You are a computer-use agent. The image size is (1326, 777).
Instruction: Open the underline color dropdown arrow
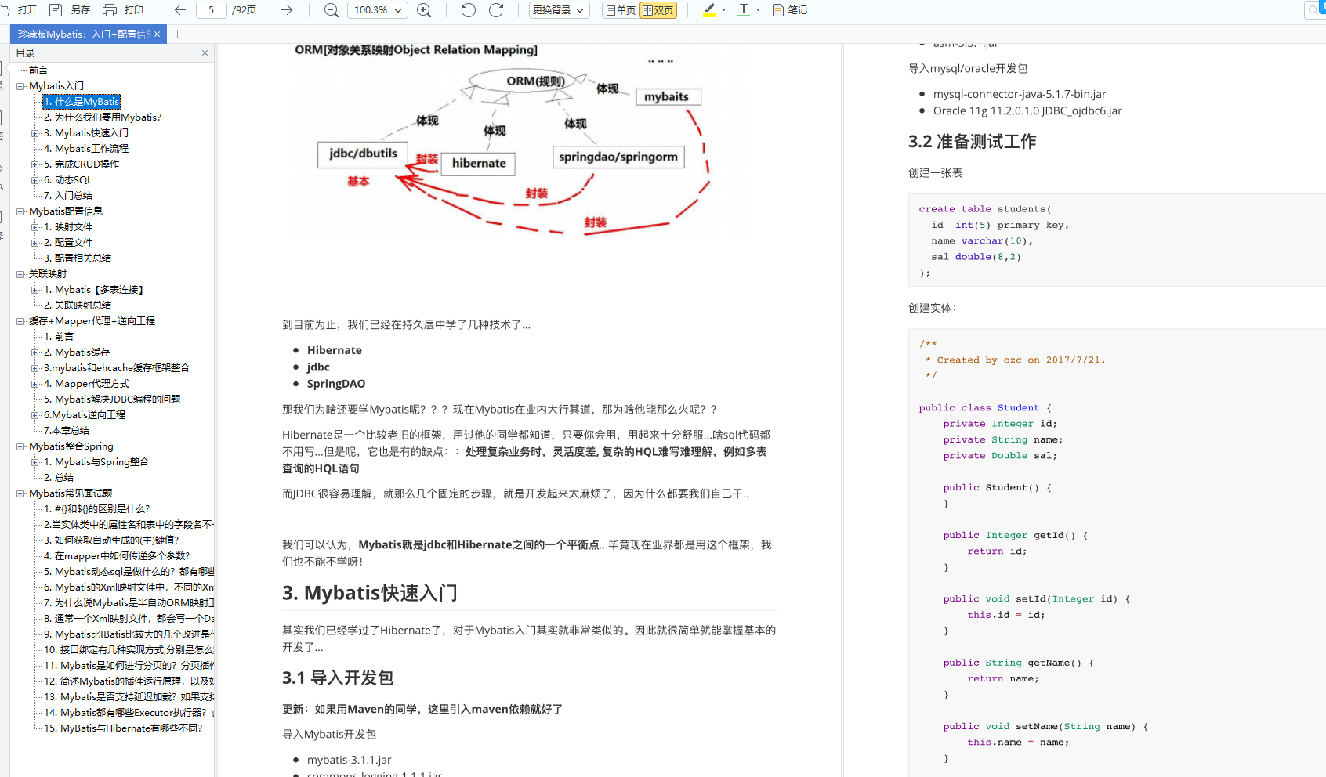pos(758,10)
